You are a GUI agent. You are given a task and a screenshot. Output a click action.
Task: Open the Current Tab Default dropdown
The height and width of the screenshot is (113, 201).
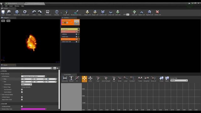(179, 81)
